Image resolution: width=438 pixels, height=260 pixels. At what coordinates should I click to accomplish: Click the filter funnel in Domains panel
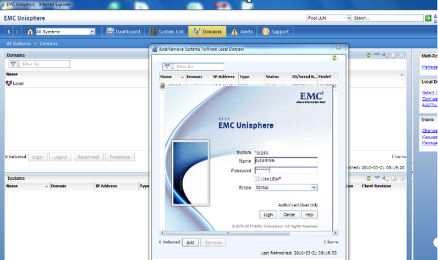[x=13, y=64]
